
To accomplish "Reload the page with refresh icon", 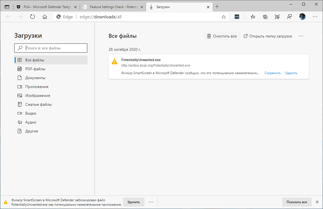I will click(32, 17).
